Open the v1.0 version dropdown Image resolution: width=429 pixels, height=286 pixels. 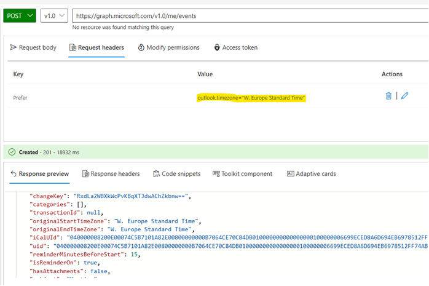[54, 15]
